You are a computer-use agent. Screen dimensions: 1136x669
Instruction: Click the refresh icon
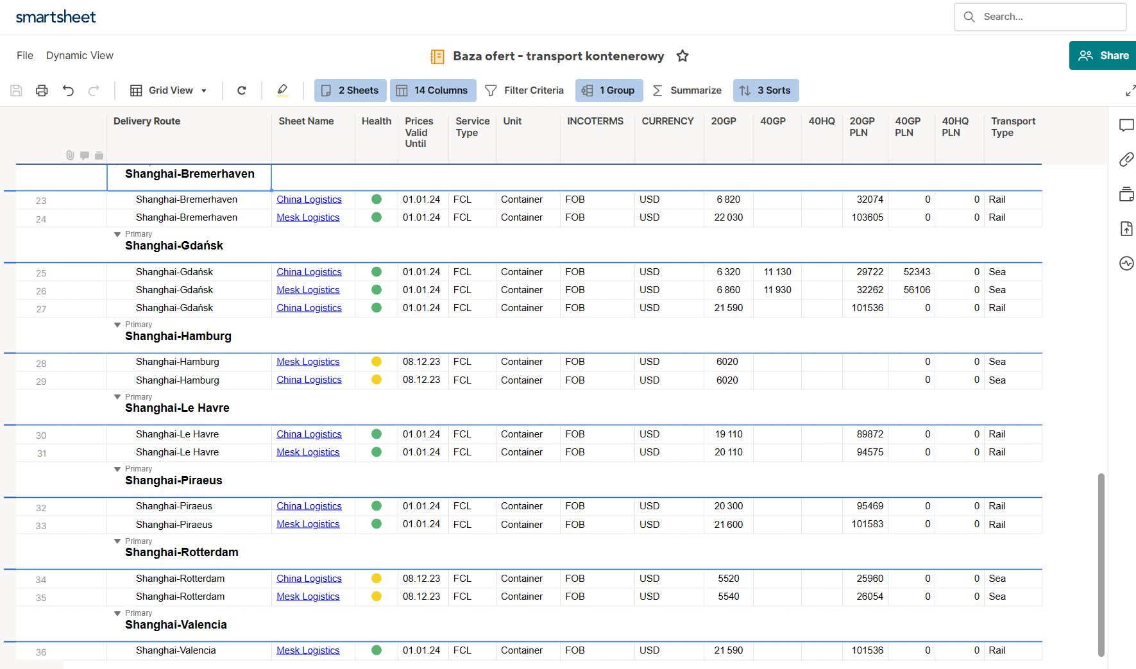coord(242,90)
